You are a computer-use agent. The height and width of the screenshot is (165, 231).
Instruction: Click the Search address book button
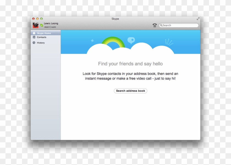[130, 91]
